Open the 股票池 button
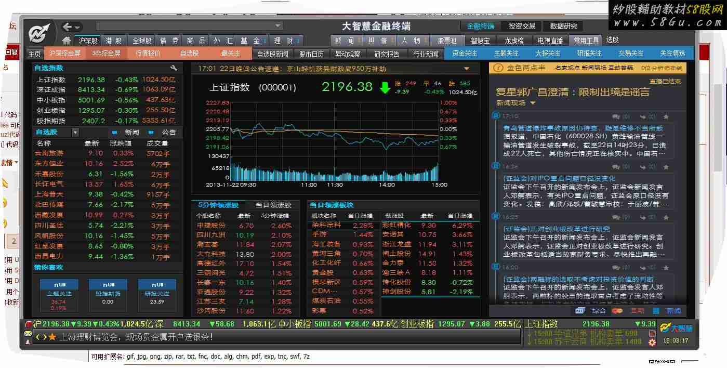The height and width of the screenshot is (368, 727). coord(447,40)
